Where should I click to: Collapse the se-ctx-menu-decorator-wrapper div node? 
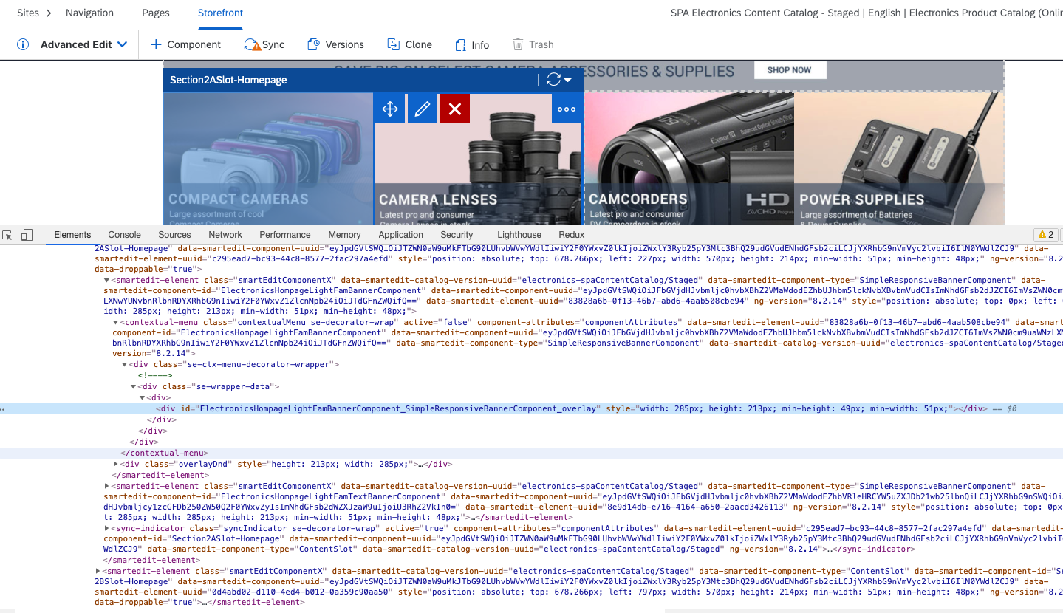[x=124, y=365]
